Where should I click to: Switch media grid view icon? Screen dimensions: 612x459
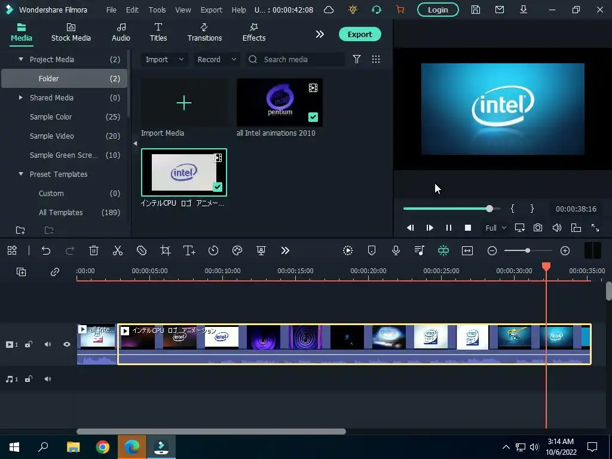tap(376, 59)
